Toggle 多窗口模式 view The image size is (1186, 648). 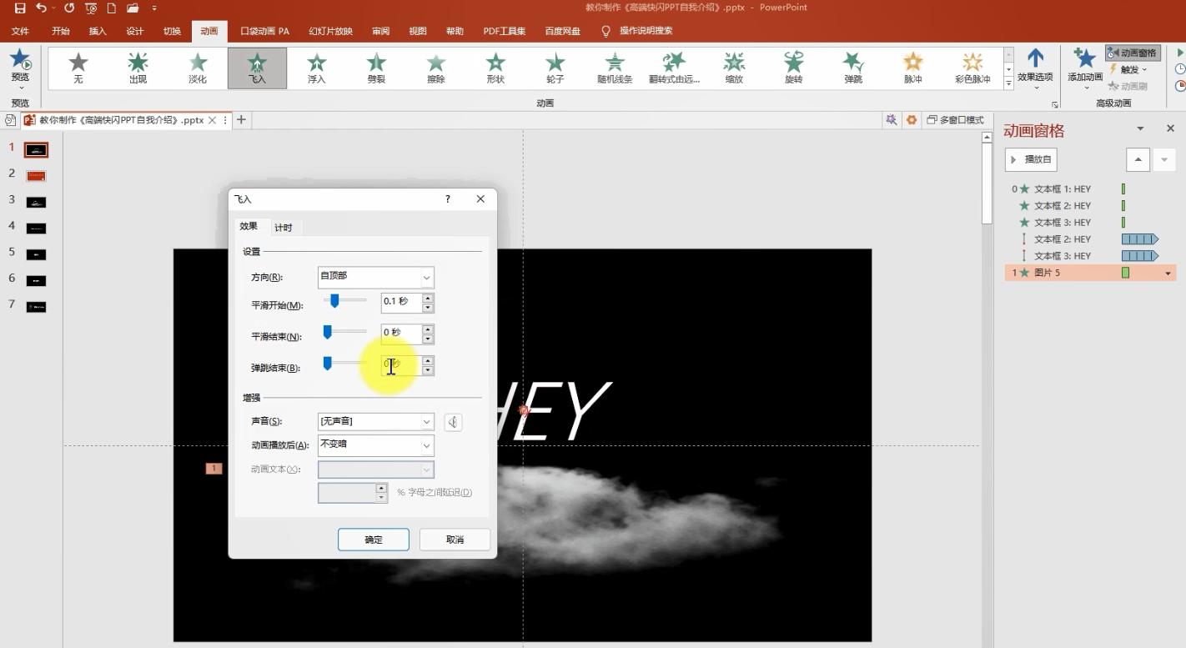[956, 120]
